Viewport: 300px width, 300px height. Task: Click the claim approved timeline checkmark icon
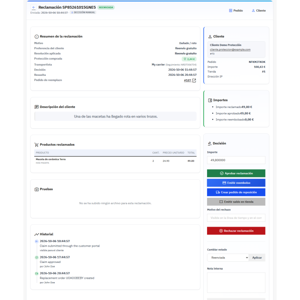[x=37, y=257]
